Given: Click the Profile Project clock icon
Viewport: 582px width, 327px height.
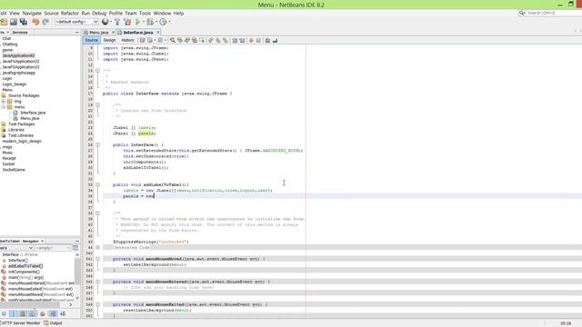Looking at the screenshot, I should 163,22.
